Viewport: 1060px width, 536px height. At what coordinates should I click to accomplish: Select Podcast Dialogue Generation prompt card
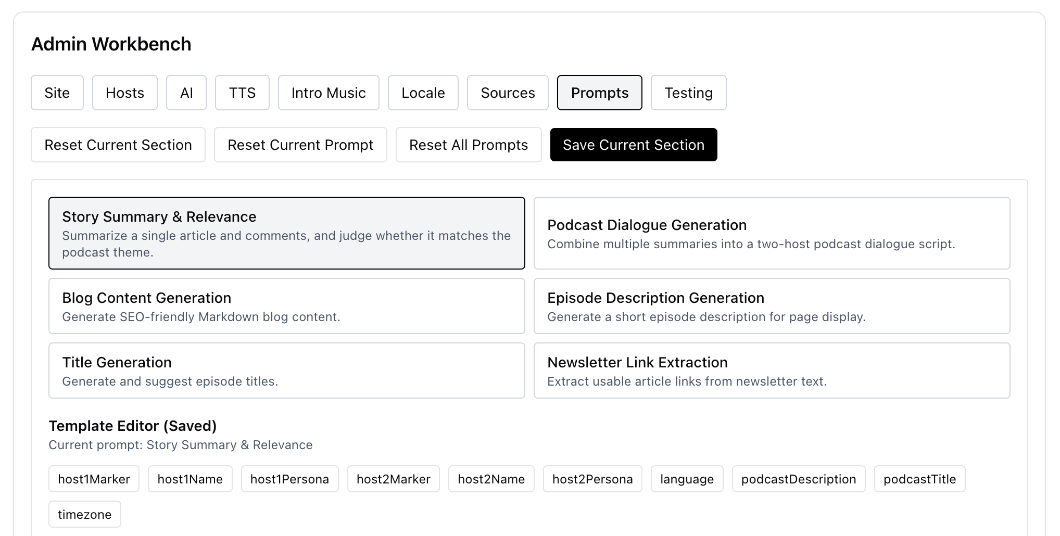click(771, 233)
